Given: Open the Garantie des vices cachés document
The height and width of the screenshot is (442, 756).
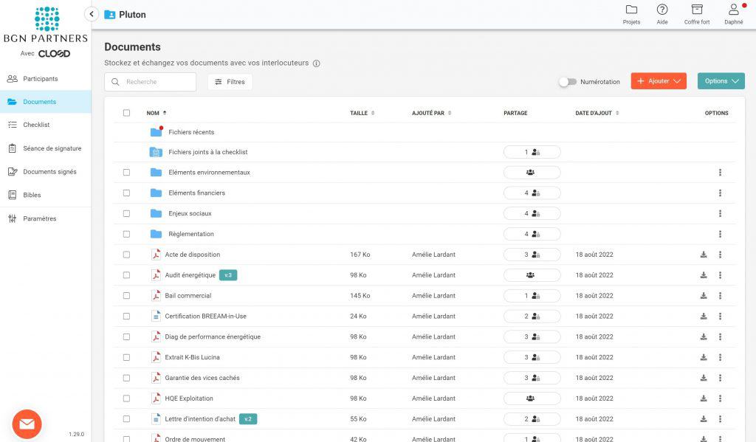Looking at the screenshot, I should pyautogui.click(x=202, y=378).
